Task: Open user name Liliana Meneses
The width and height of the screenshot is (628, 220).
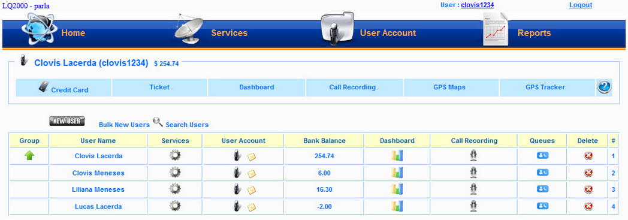Action: 98,189
